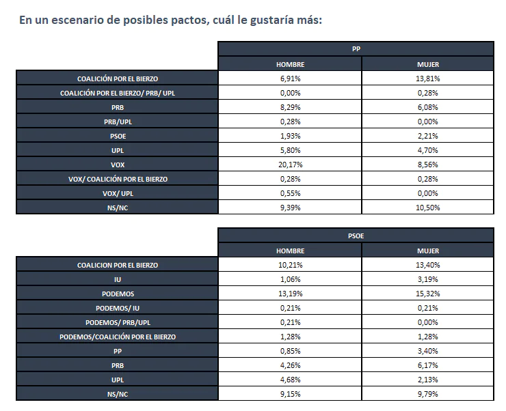Select the VOX row label
506x411 pixels.
pos(118,165)
